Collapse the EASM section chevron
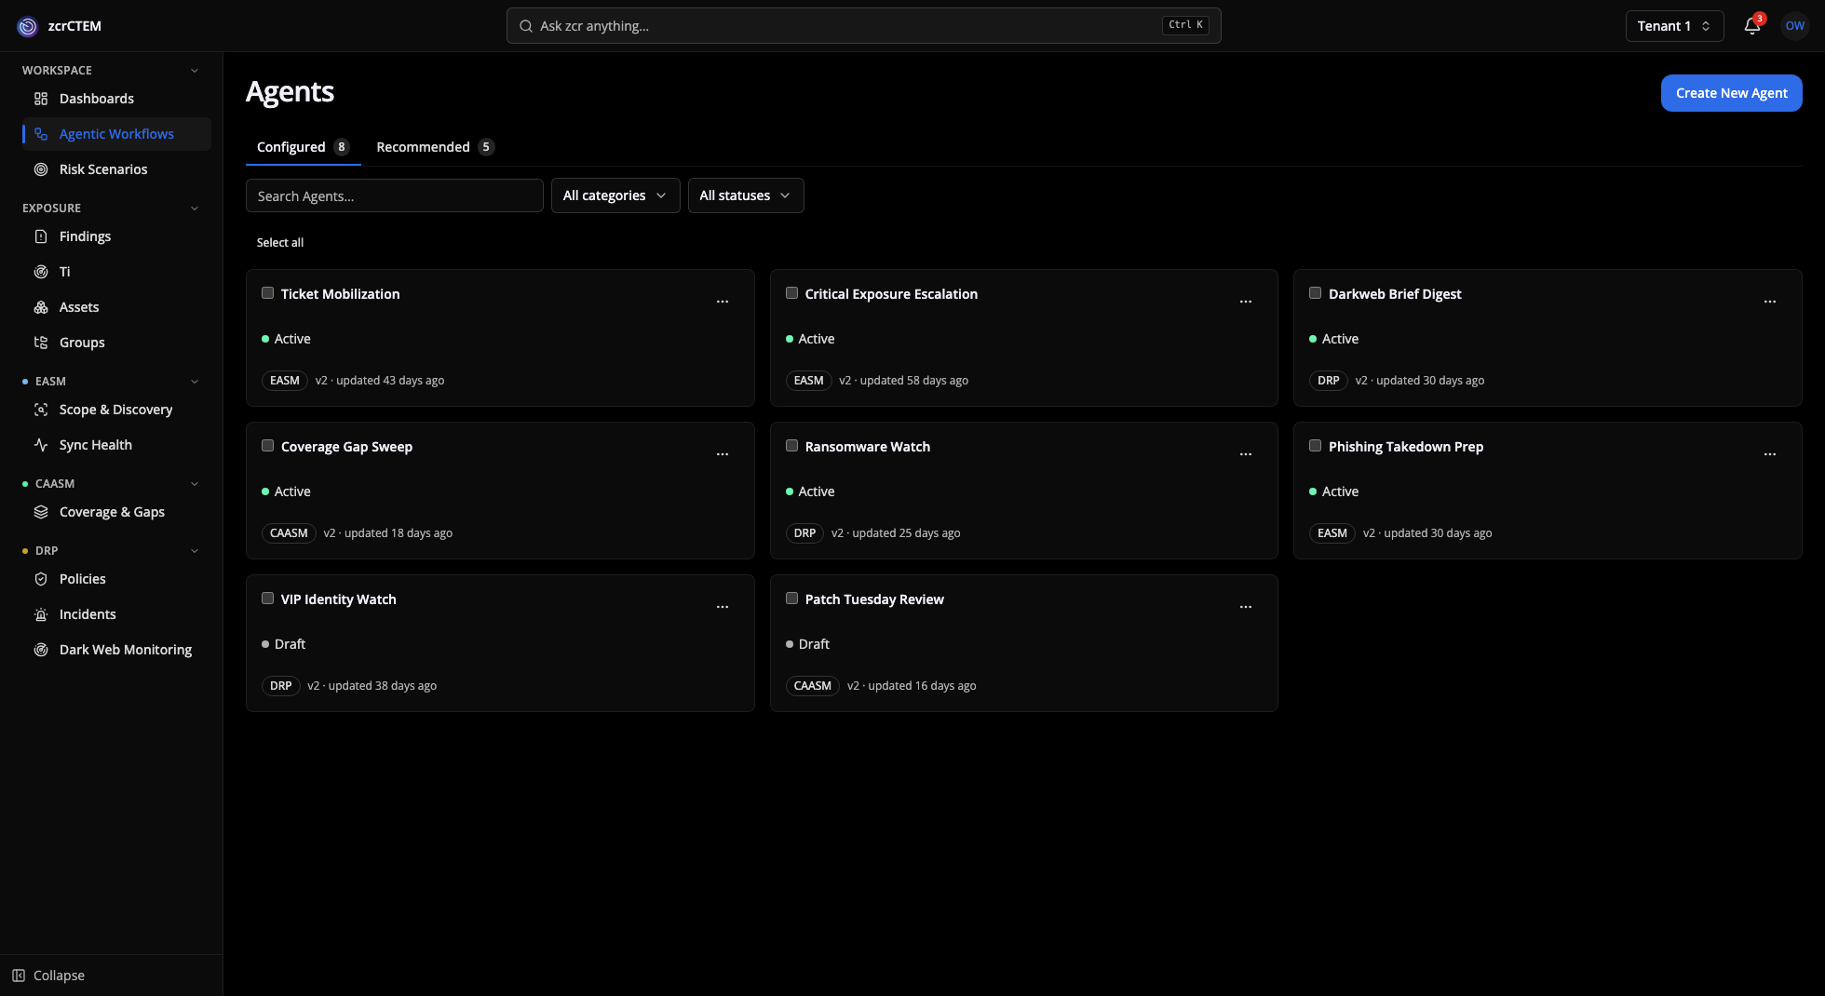1825x996 pixels. click(x=195, y=382)
